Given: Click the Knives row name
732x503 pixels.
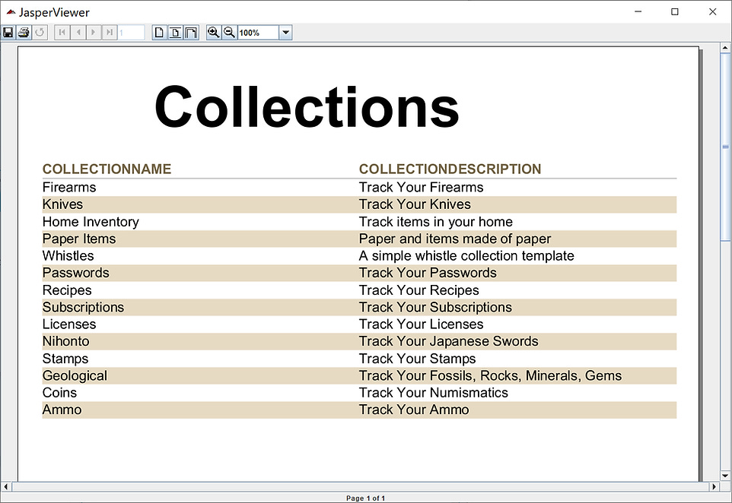Looking at the screenshot, I should [62, 204].
